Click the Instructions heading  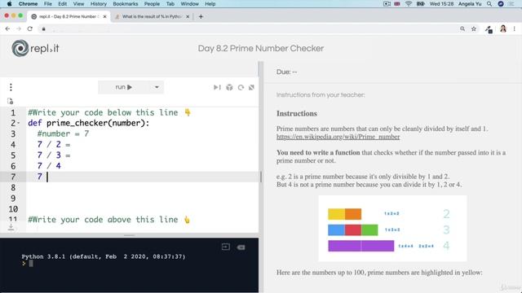point(297,113)
